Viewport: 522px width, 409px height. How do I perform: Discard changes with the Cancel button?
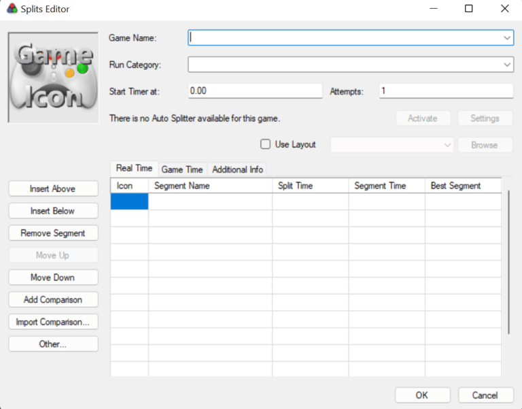click(x=486, y=395)
